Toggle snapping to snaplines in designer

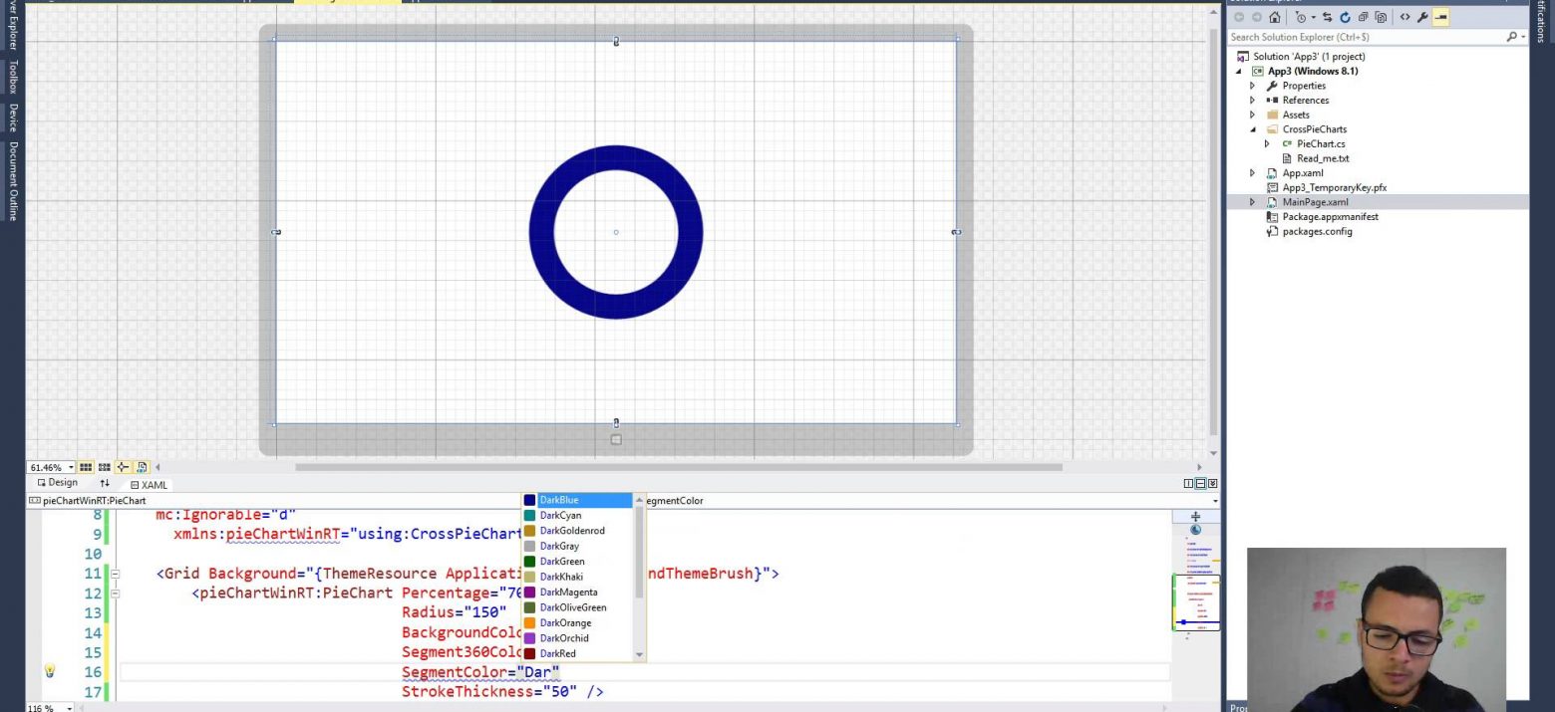pyautogui.click(x=123, y=467)
